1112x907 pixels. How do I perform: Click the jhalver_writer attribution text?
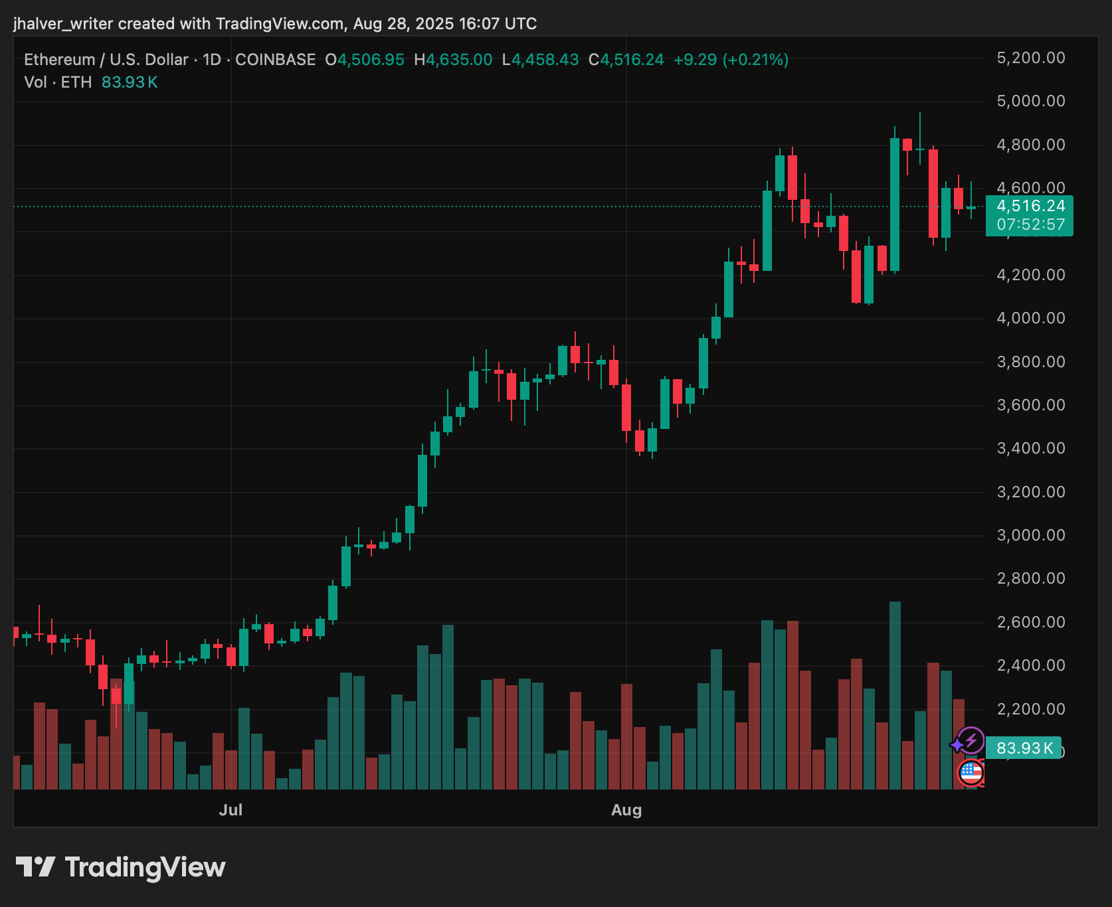point(63,23)
